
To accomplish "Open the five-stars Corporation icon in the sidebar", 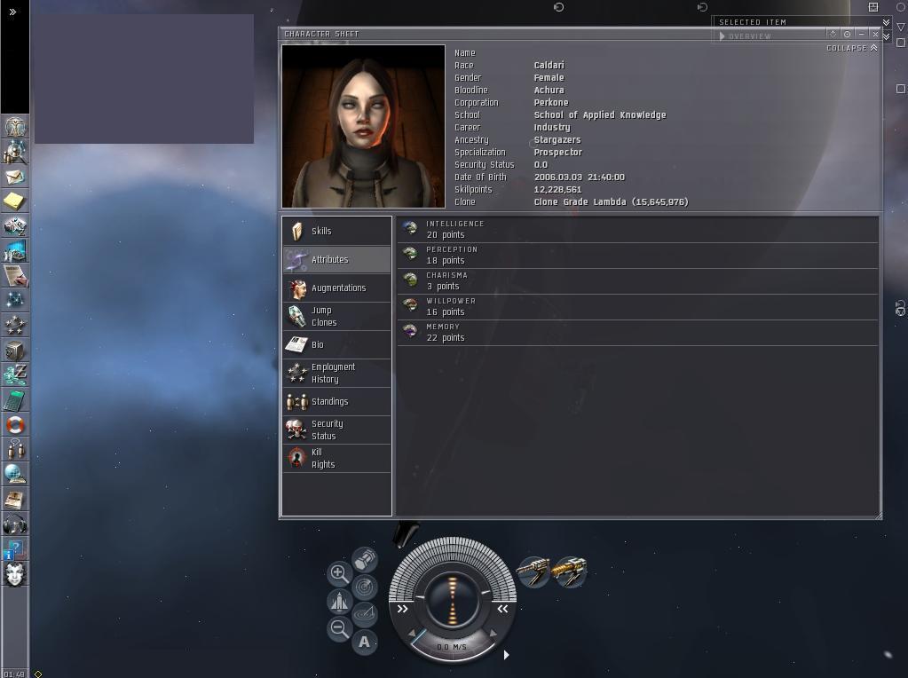I will 15,326.
